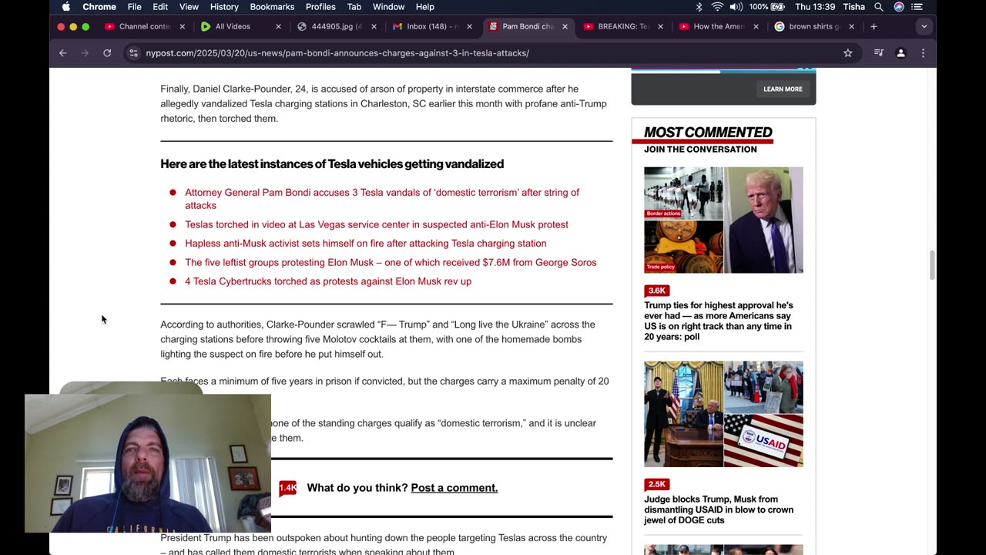
Task: Go forward with the forward arrow
Action: tap(85, 53)
